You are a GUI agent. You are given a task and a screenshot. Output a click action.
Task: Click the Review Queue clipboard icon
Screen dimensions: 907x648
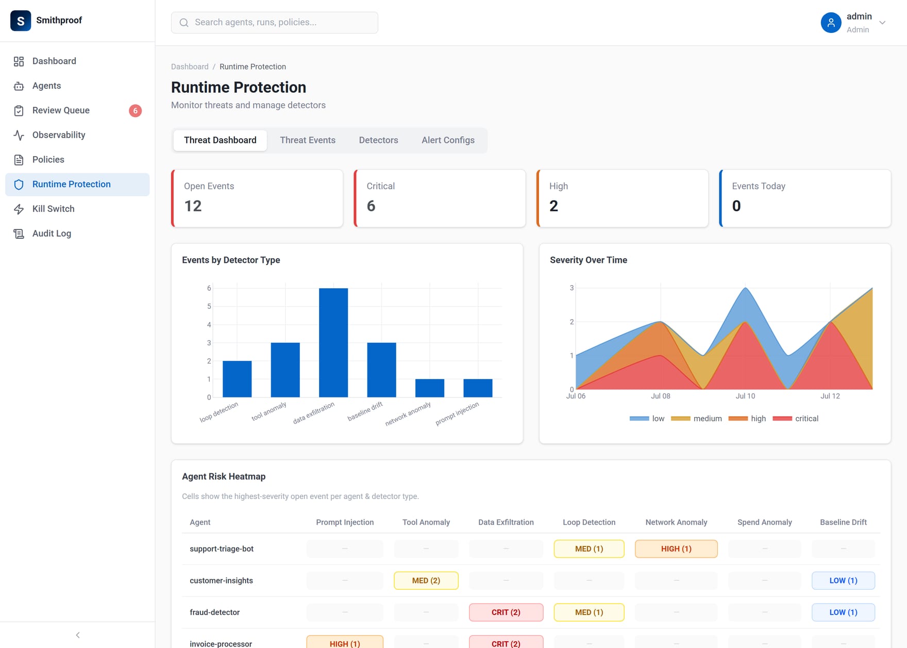19,111
